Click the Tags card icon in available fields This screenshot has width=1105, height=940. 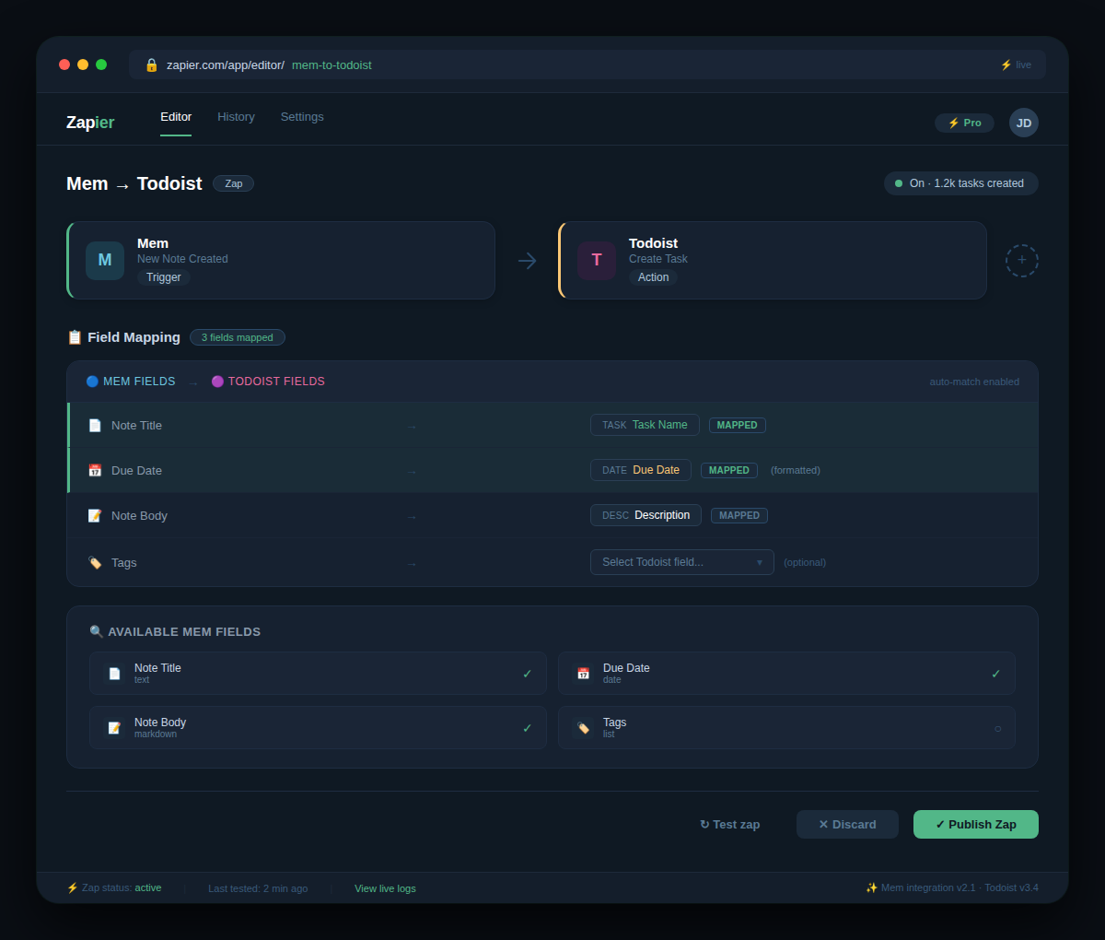click(583, 728)
